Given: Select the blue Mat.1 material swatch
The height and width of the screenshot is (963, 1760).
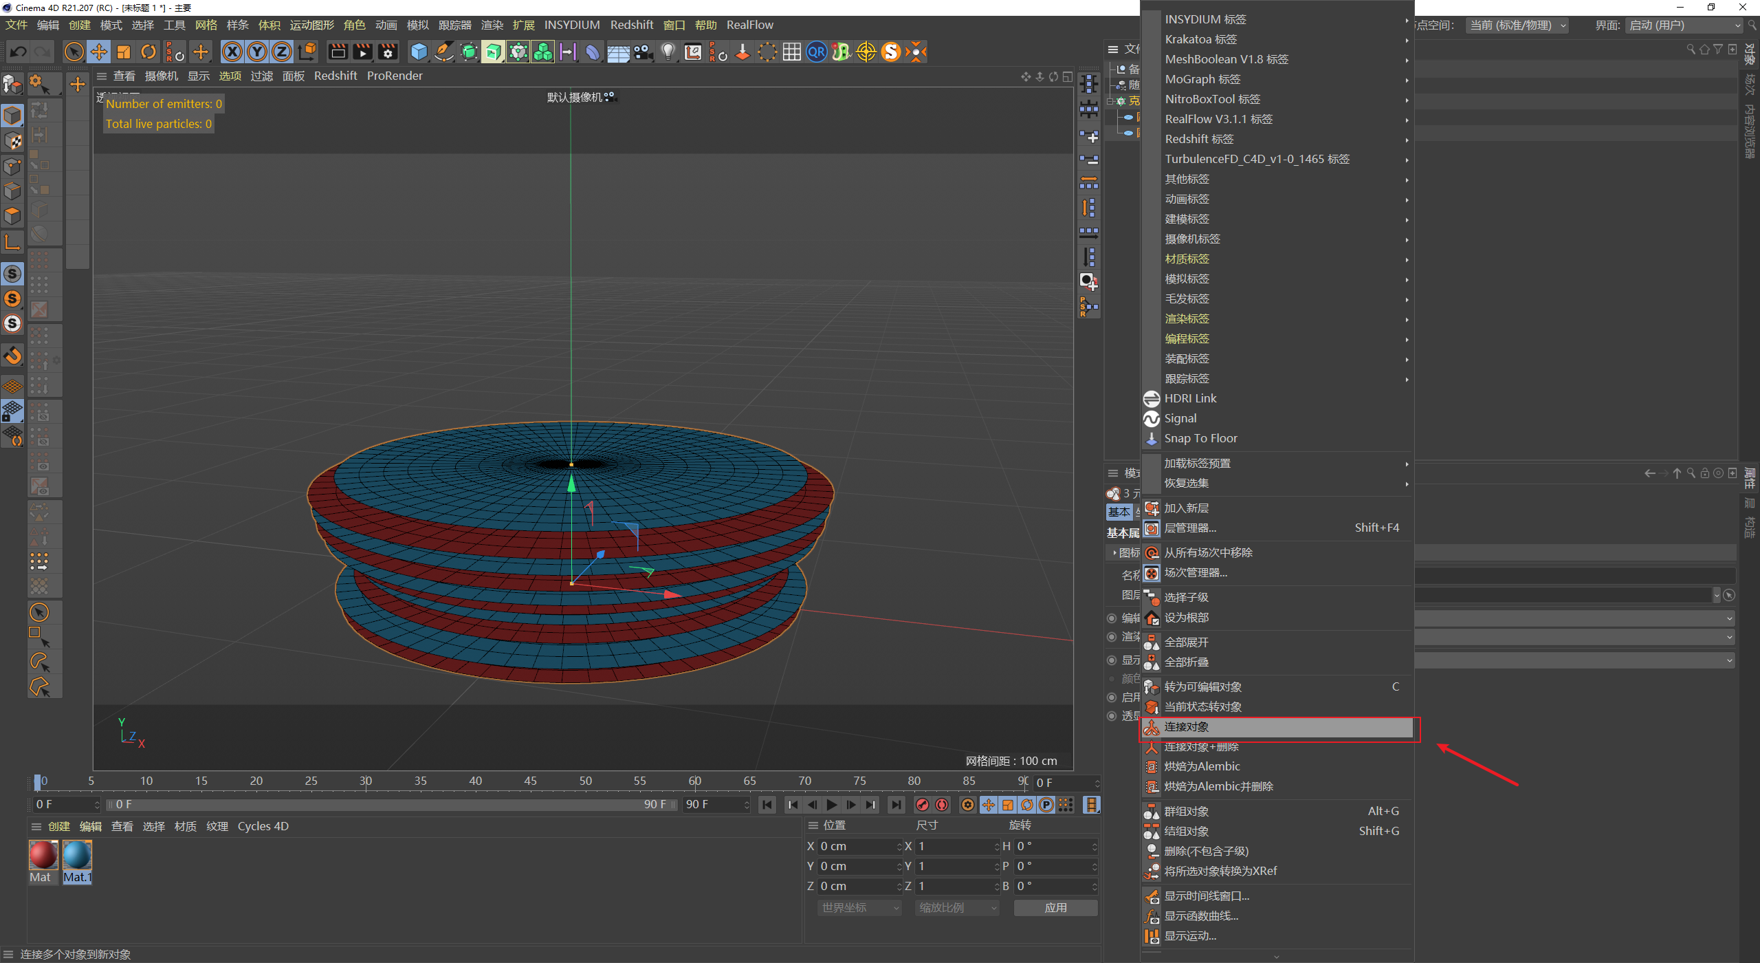Looking at the screenshot, I should pos(77,855).
